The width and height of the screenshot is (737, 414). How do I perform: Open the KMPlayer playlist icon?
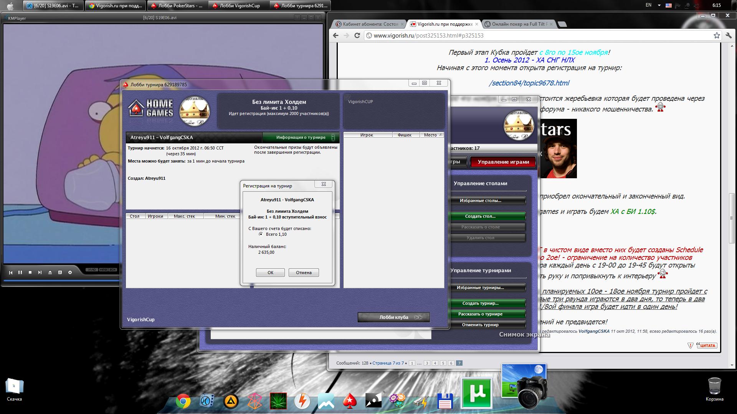[60, 273]
